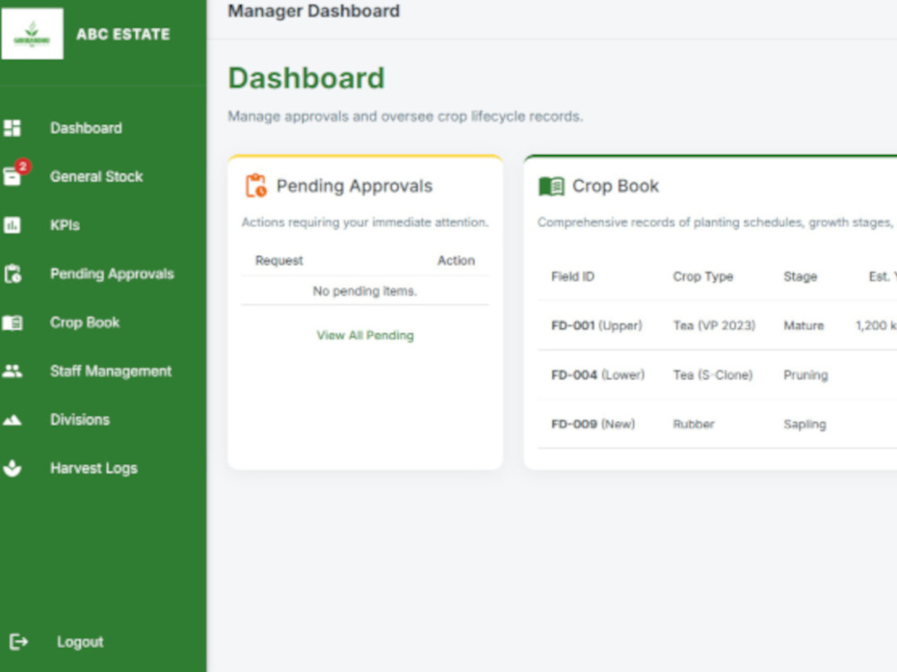Viewport: 897px width, 672px height.
Task: Click the Logout arrow icon
Action: pos(18,642)
